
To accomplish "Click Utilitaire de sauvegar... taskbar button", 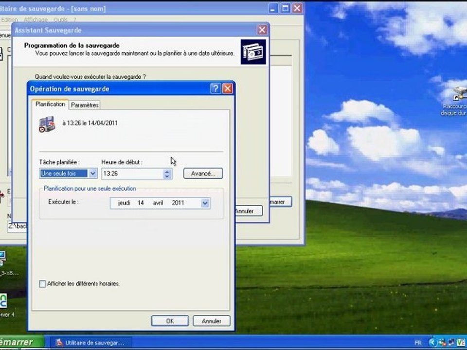I will coord(90,343).
